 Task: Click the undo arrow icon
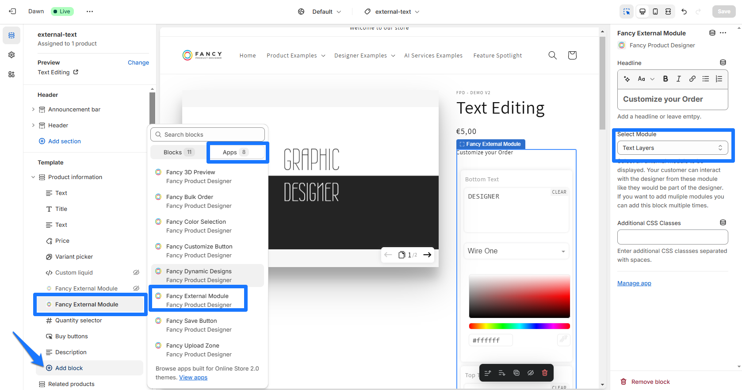pos(684,11)
